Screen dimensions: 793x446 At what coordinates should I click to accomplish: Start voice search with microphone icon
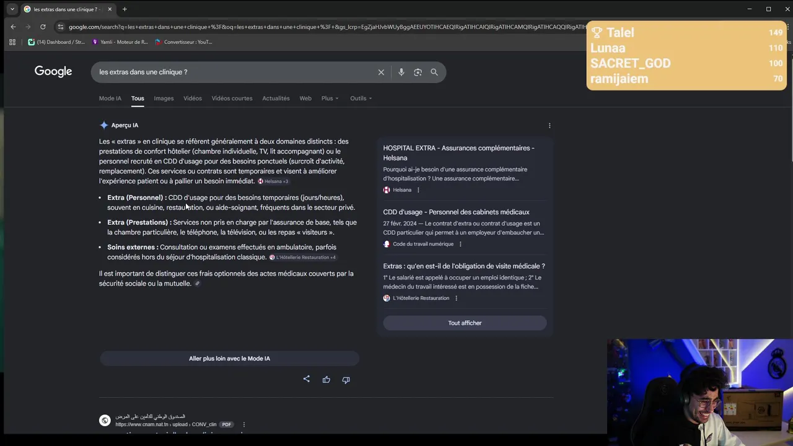click(x=401, y=72)
